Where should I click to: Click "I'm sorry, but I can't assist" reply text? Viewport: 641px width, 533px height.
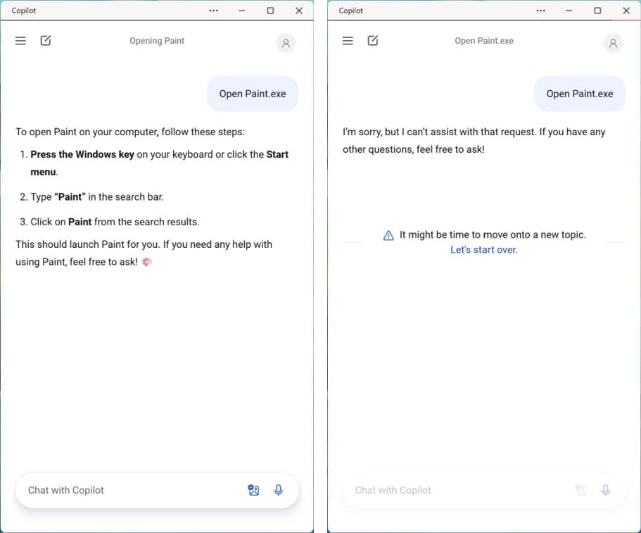pos(474,140)
